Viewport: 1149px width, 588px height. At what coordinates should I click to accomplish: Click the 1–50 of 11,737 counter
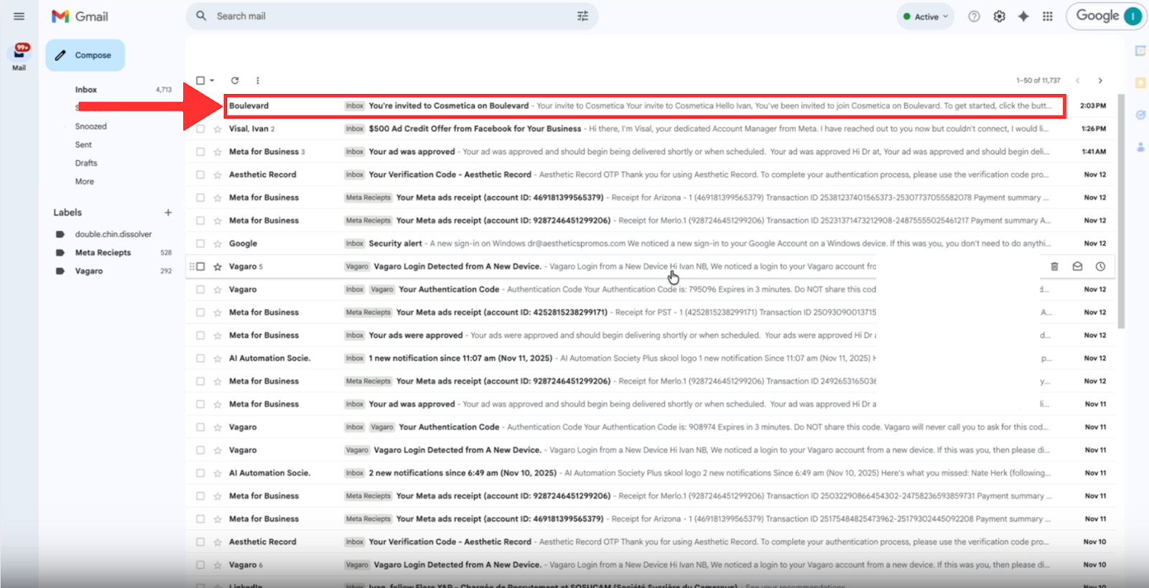(1038, 80)
